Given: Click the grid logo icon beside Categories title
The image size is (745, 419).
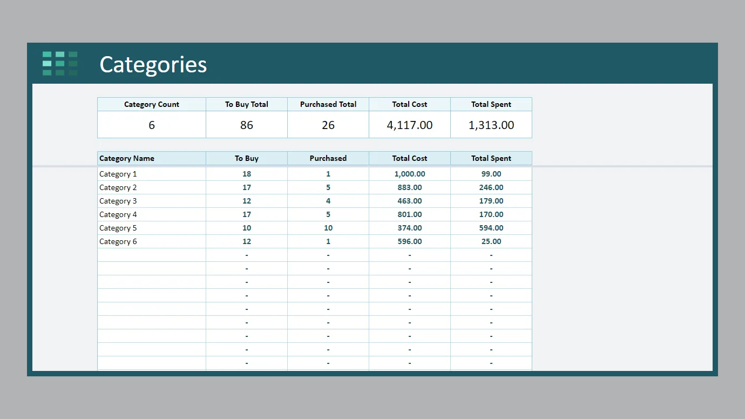Looking at the screenshot, I should [x=60, y=64].
